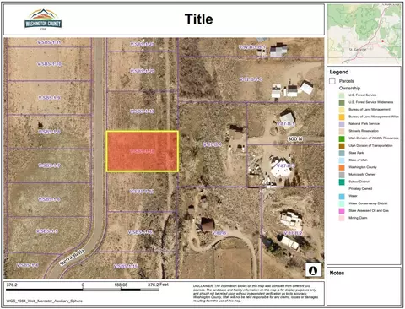Click parcel label V-87-B-1
The image size is (405, 309).
(286, 123)
